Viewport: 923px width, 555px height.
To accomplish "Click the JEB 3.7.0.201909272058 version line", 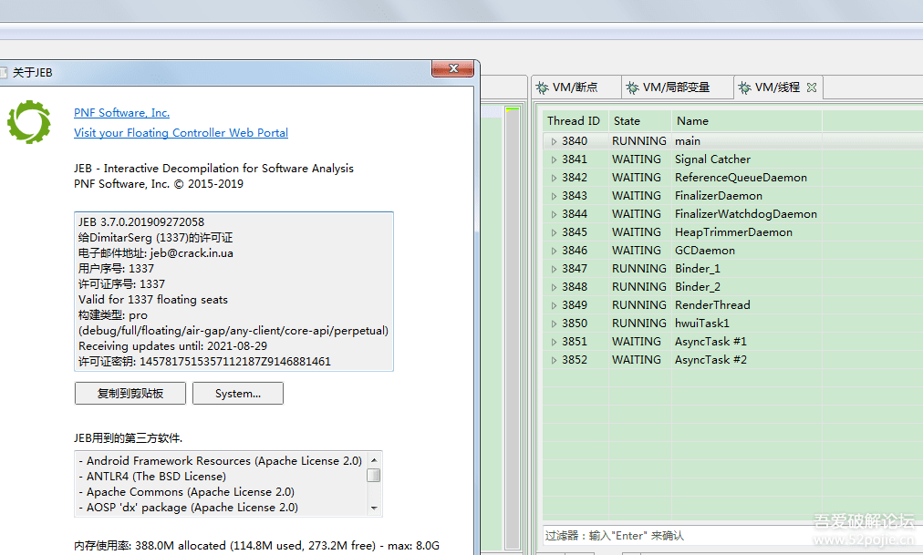I will (141, 222).
